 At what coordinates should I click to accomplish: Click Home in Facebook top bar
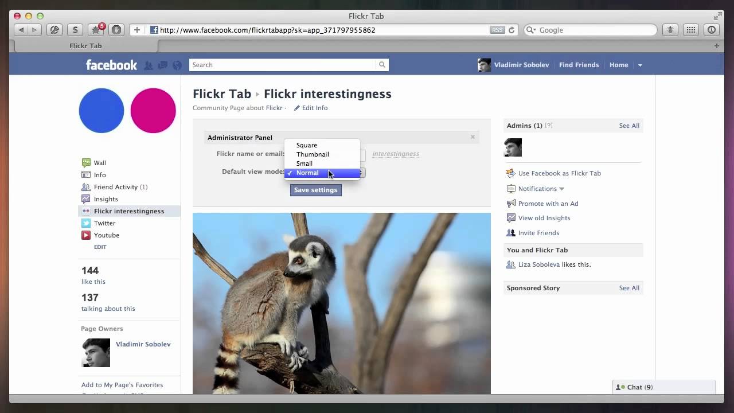click(619, 65)
